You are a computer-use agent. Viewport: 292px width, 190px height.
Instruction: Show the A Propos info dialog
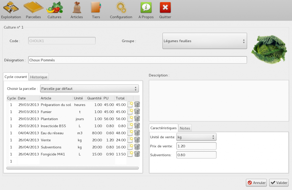[x=146, y=10]
